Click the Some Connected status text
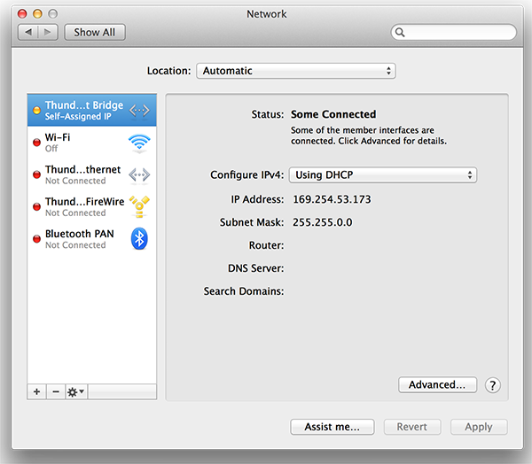Viewport: 532px width, 464px height. [333, 114]
